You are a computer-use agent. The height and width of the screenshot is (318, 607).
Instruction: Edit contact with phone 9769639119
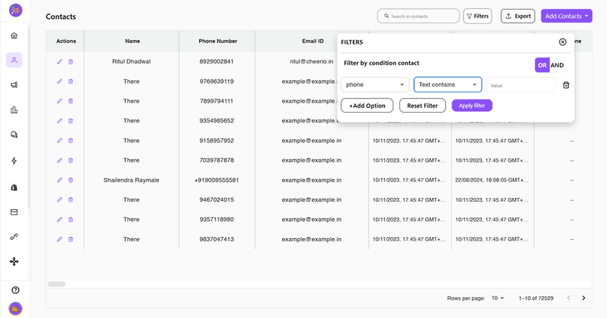tap(60, 81)
